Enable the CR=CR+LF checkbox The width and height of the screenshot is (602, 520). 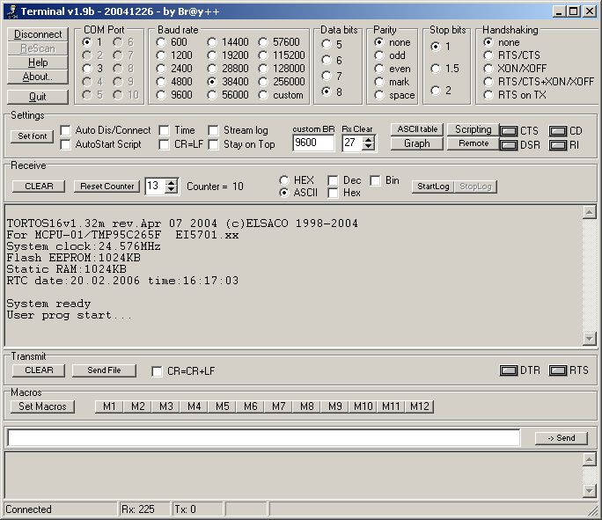[158, 371]
